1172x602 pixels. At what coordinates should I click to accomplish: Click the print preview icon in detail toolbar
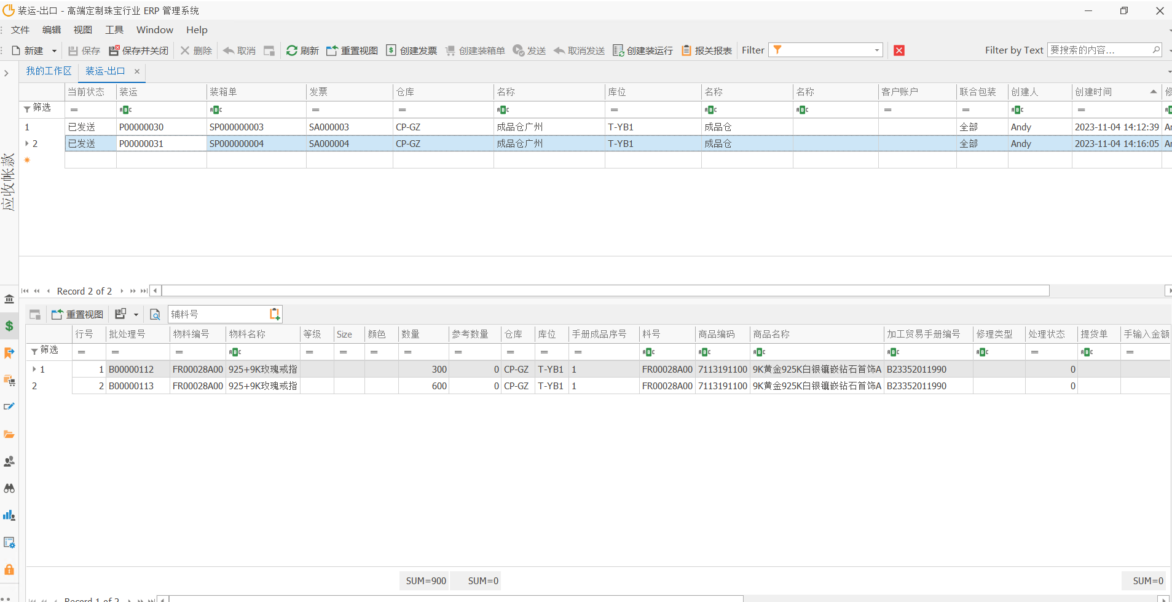pos(155,315)
